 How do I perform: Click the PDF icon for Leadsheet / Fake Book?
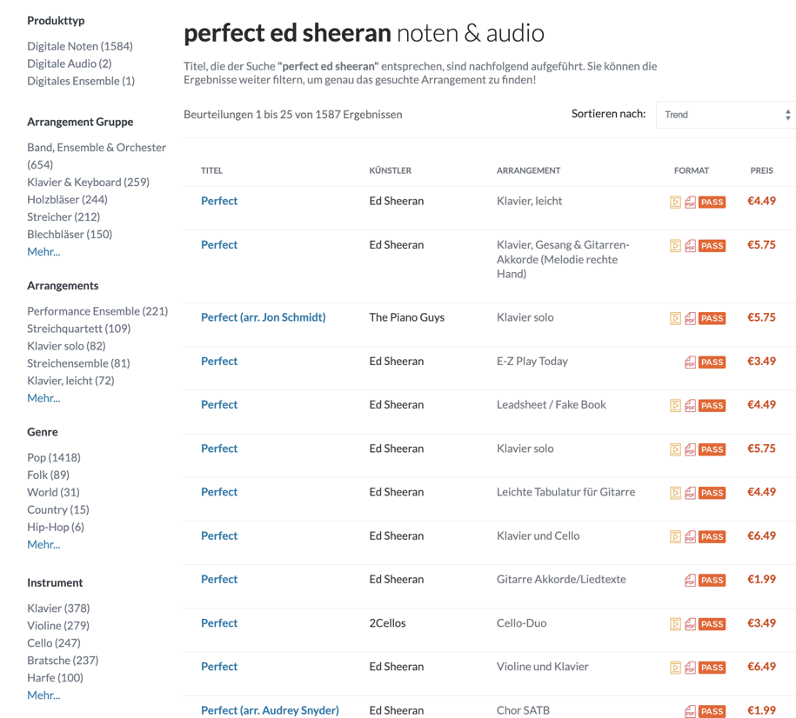coord(690,405)
